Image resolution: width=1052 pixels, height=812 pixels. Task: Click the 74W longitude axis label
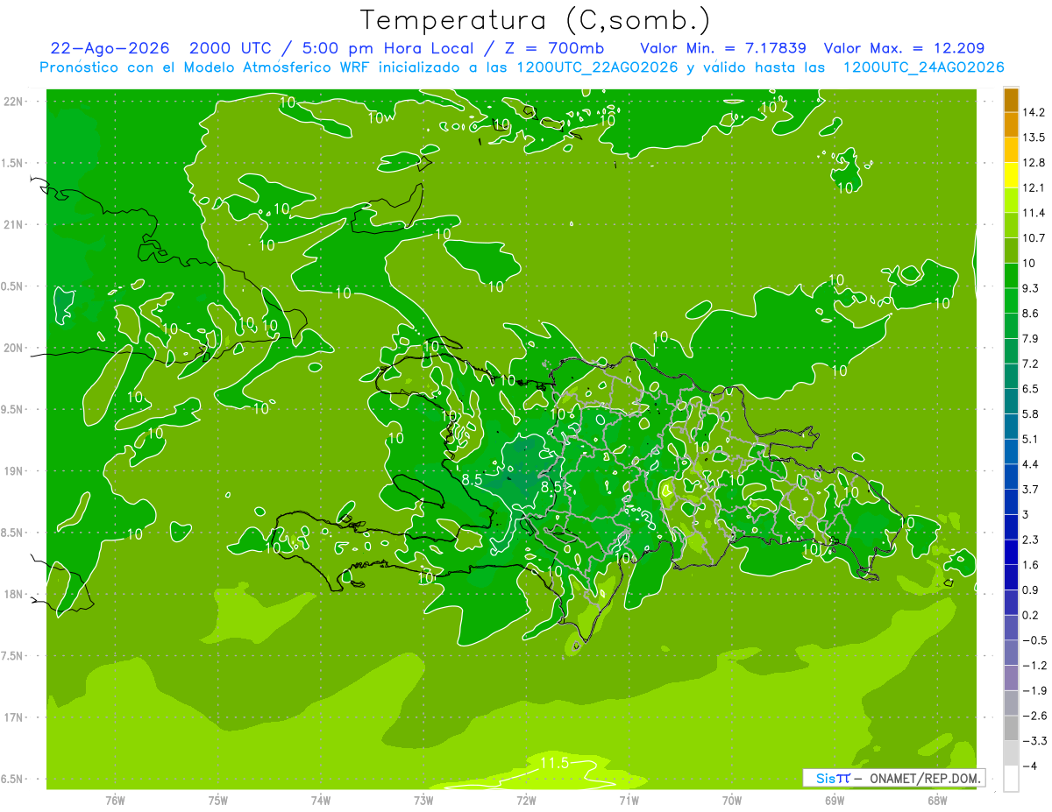click(321, 801)
